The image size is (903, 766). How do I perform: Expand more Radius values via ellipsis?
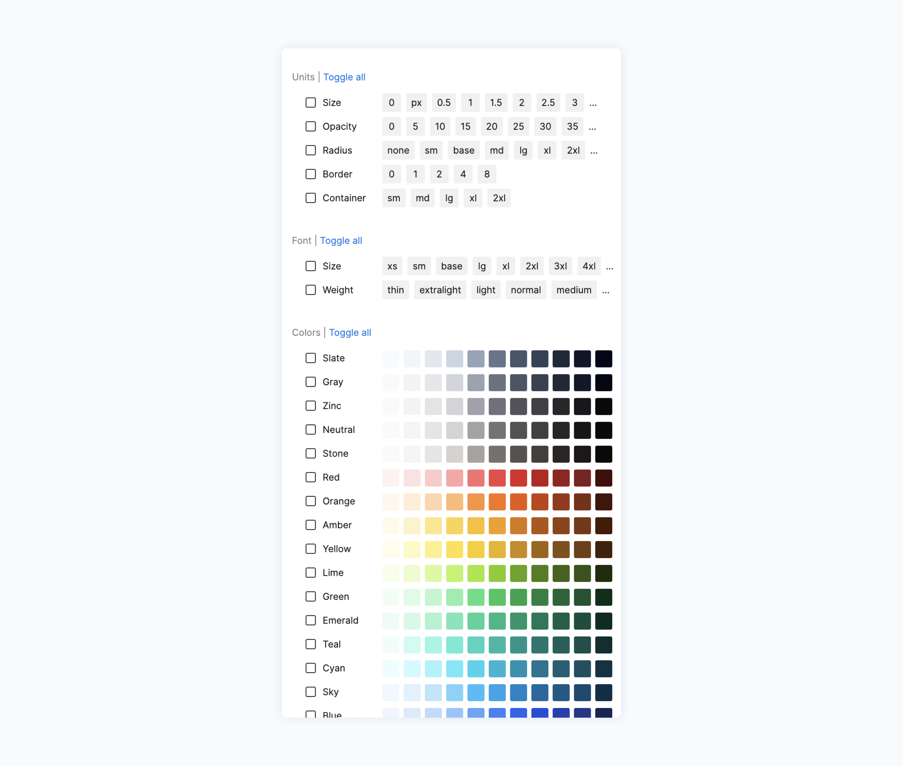click(x=594, y=151)
